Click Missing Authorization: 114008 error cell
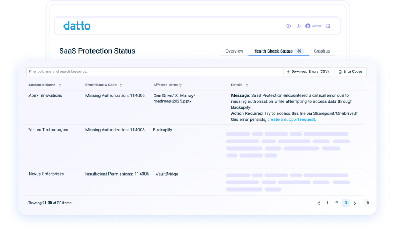Image resolution: width=395 pixels, height=237 pixels. [x=115, y=130]
